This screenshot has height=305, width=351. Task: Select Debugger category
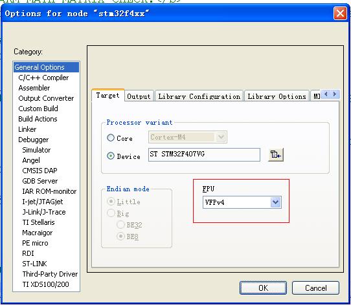point(34,140)
